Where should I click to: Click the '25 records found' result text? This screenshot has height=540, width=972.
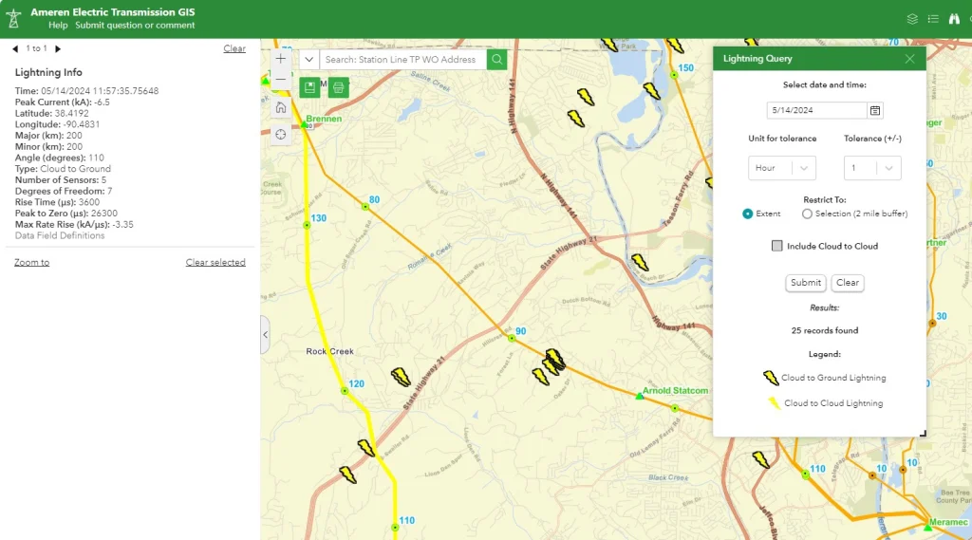coord(825,330)
